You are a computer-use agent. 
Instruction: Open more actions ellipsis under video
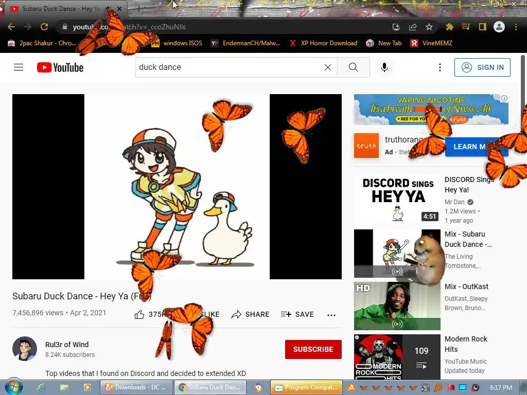331,315
